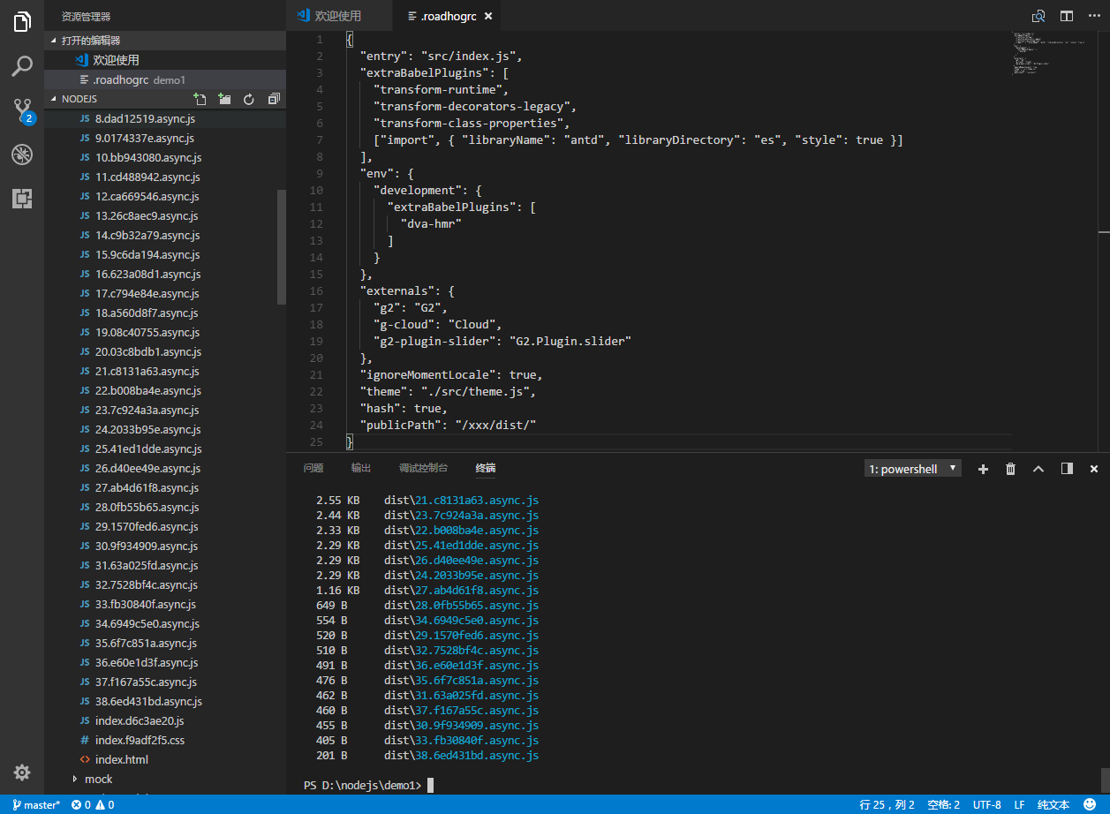Click the UTF-8 encoding in status bar

click(986, 804)
